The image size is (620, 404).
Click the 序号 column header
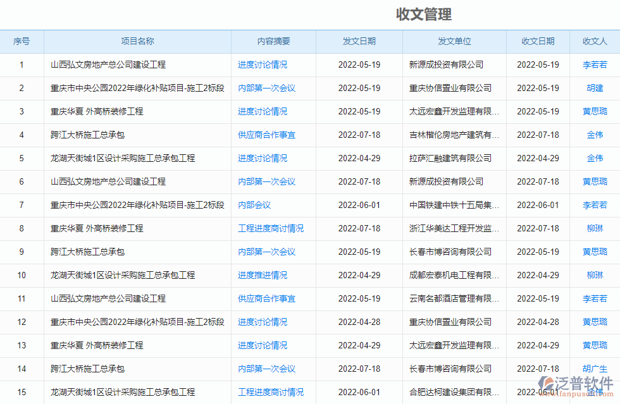22,41
